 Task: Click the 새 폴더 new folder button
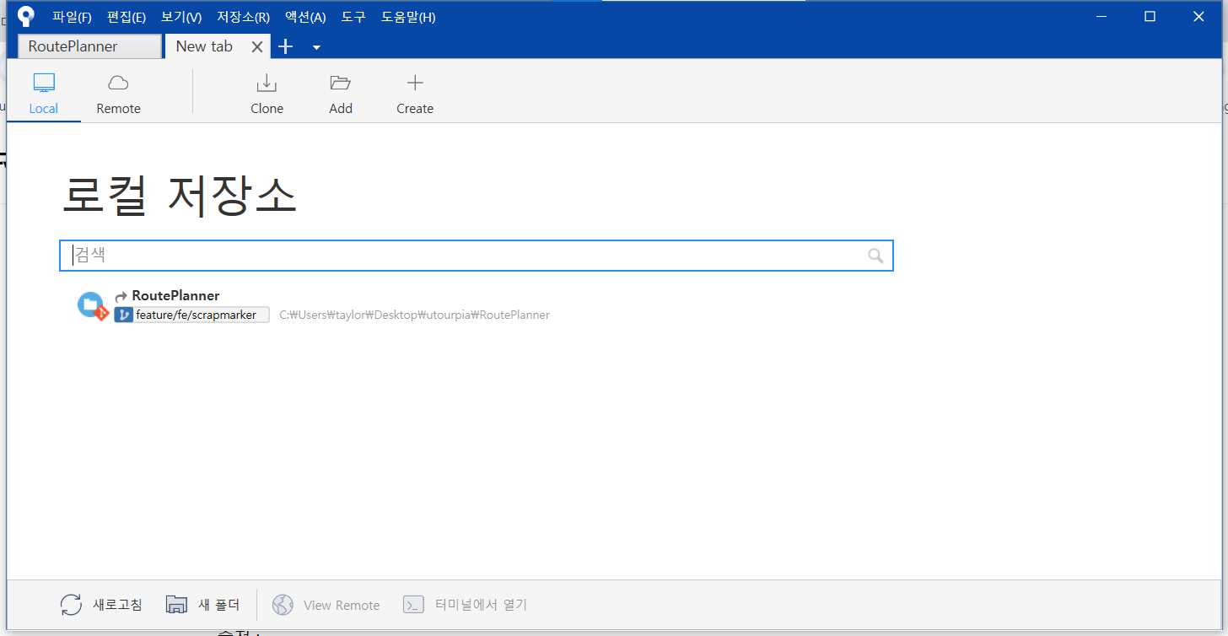[202, 605]
